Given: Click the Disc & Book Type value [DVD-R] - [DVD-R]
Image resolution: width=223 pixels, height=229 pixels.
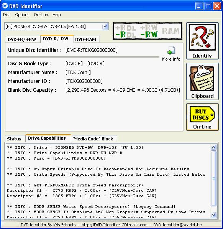Looking at the screenshot, I should click(85, 64).
